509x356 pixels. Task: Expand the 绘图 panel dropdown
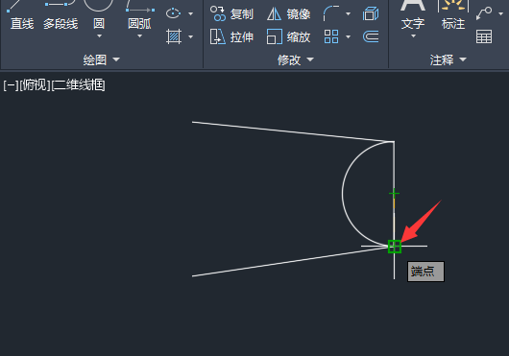pyautogui.click(x=101, y=59)
